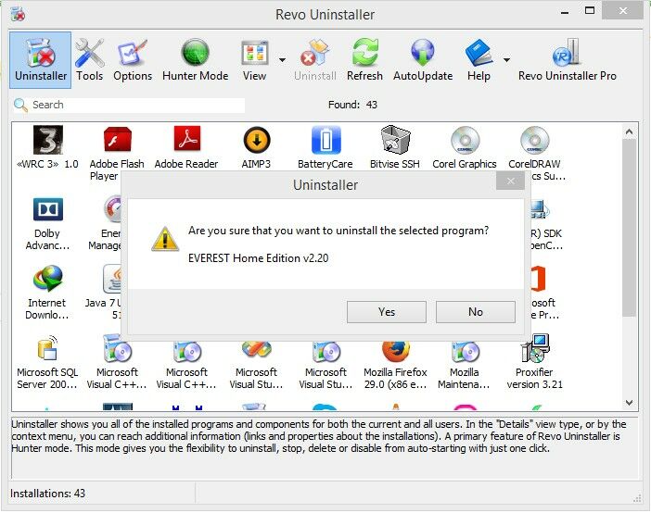
Task: Select the Adobe Reader program icon
Action: [186, 148]
